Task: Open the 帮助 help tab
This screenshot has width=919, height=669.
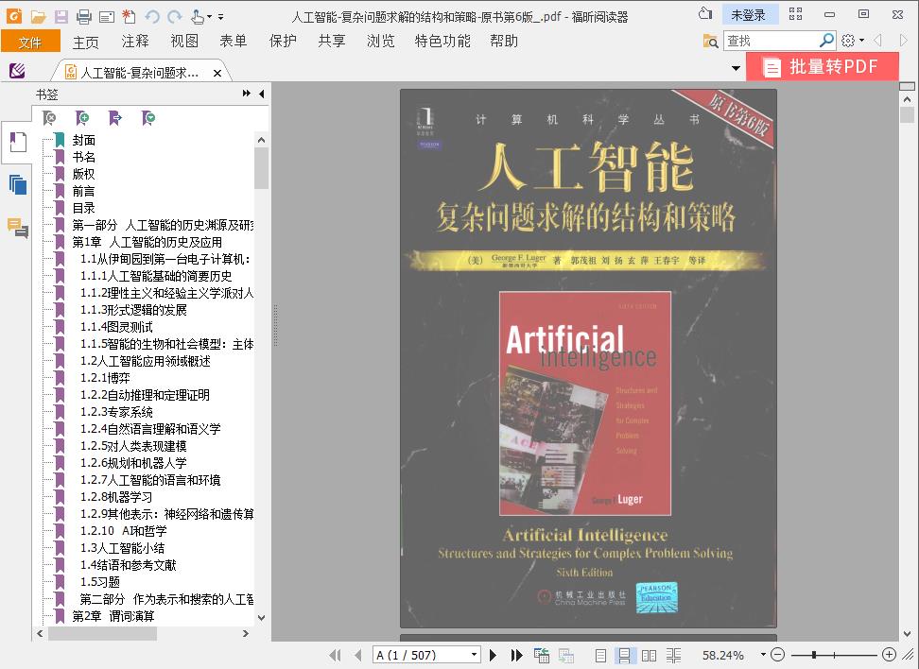Action: point(504,41)
